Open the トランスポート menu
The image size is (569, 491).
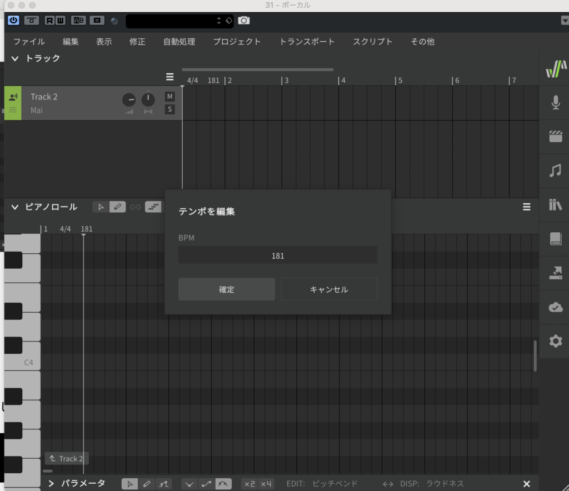tap(307, 42)
